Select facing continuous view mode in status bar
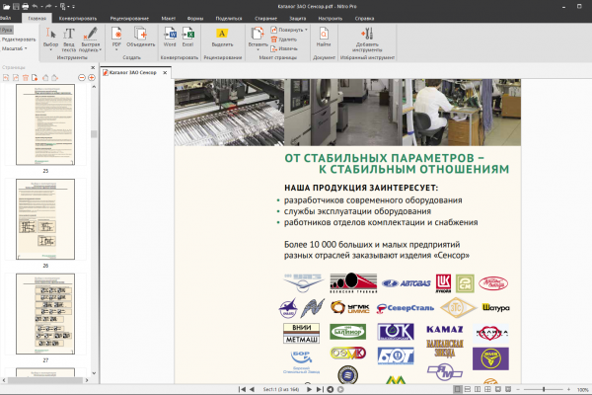 click(487, 389)
